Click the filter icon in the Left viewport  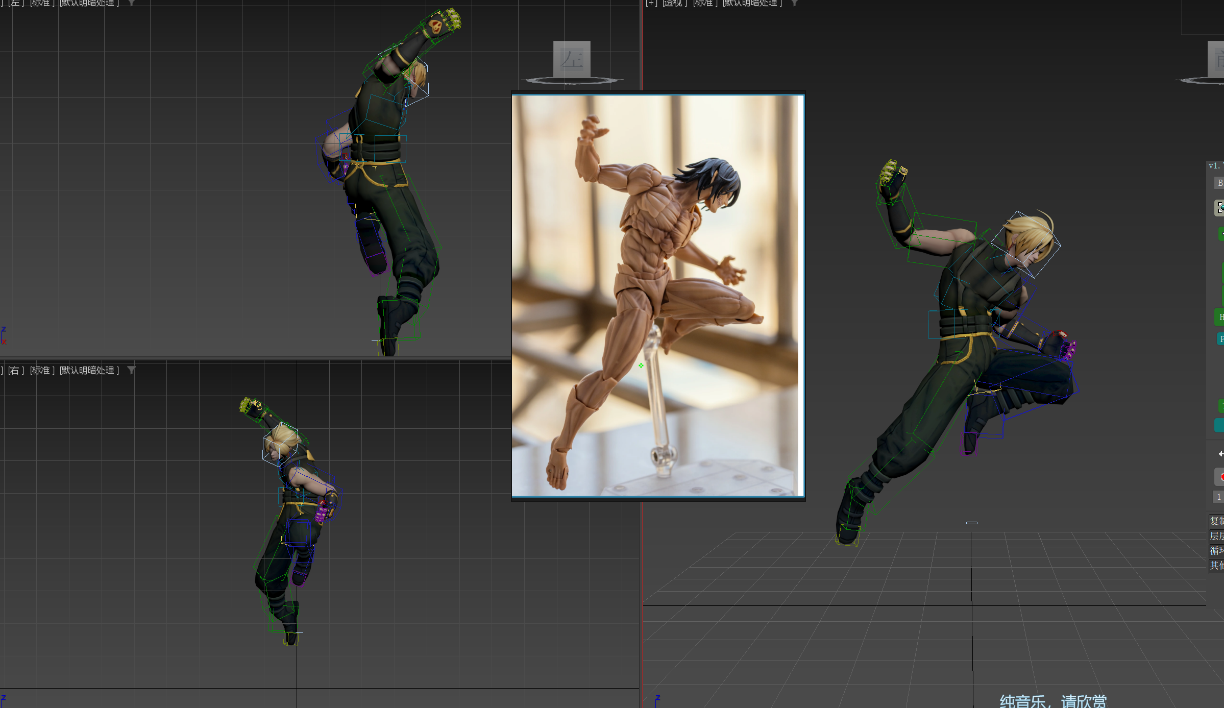[x=132, y=3]
